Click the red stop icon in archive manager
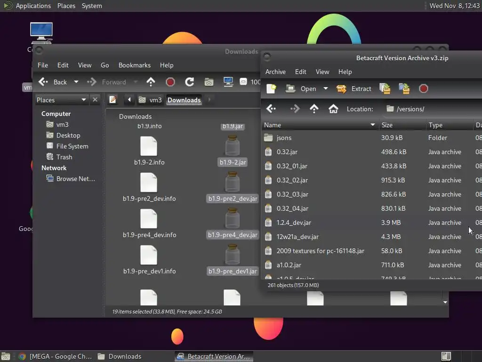482x362 pixels. (423, 89)
